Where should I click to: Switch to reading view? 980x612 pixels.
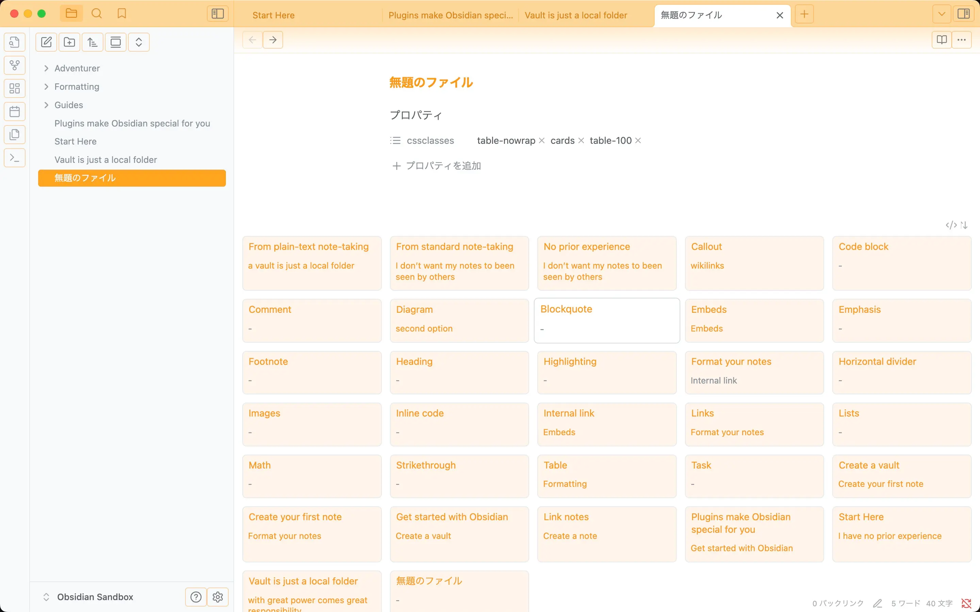[x=942, y=40]
